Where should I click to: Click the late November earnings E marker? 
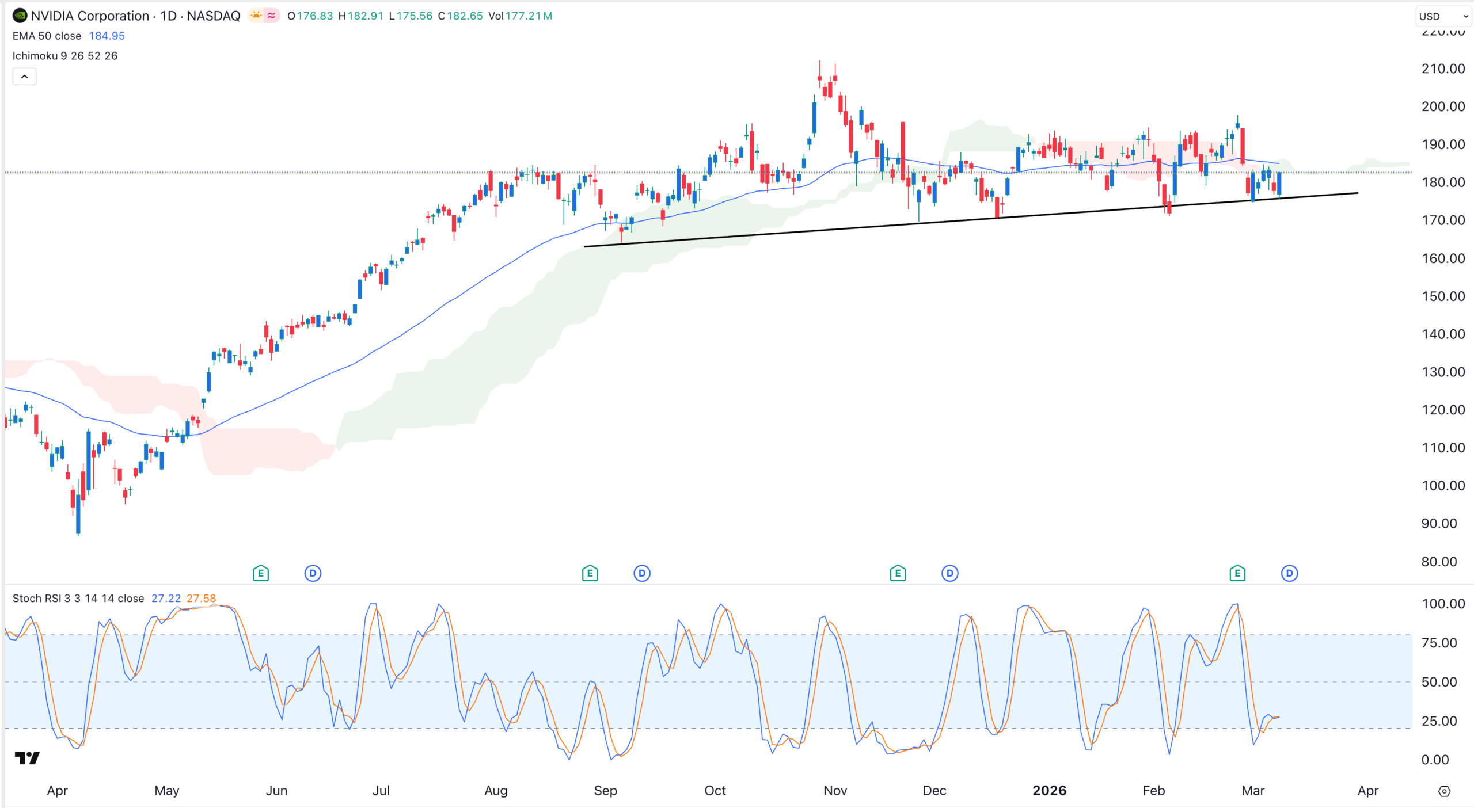pos(898,573)
